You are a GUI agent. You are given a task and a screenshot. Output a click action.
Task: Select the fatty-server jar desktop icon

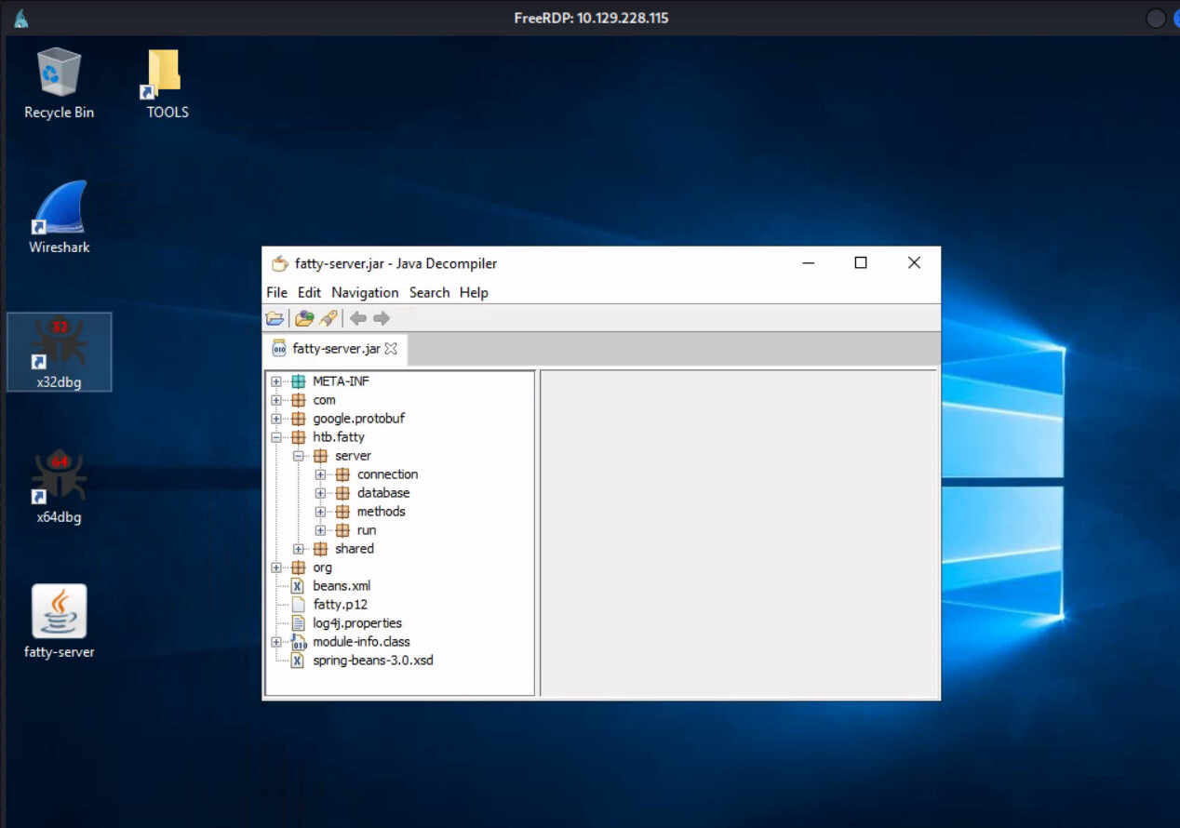(x=60, y=621)
